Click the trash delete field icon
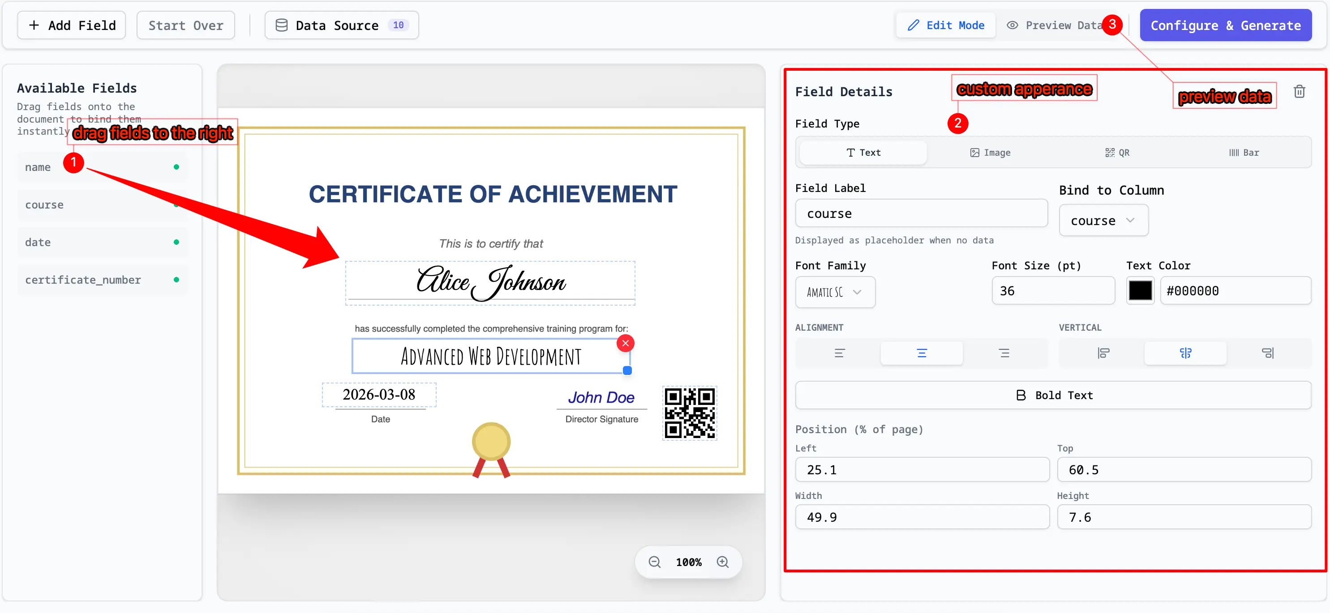The height and width of the screenshot is (613, 1330). pos(1299,91)
